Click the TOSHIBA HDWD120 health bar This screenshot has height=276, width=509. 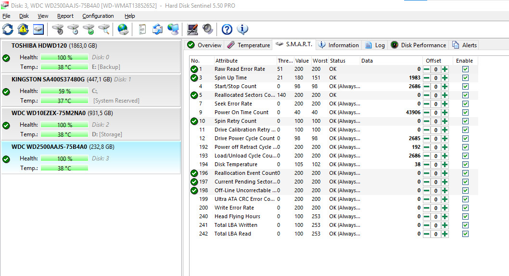point(64,57)
